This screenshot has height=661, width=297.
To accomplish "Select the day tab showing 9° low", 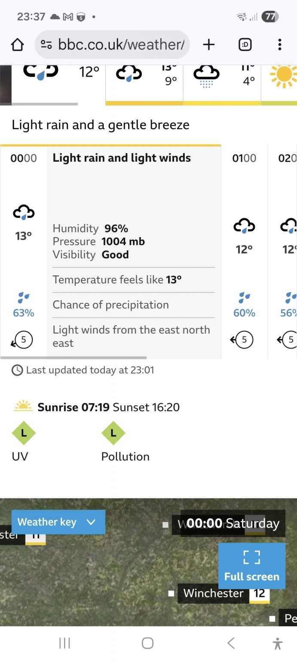I will 144,82.
